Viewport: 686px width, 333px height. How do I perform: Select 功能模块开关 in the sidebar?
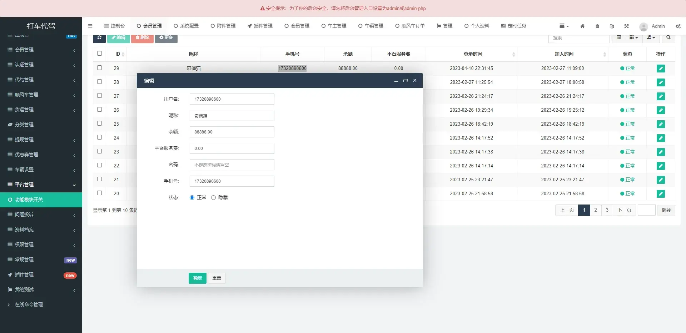41,200
